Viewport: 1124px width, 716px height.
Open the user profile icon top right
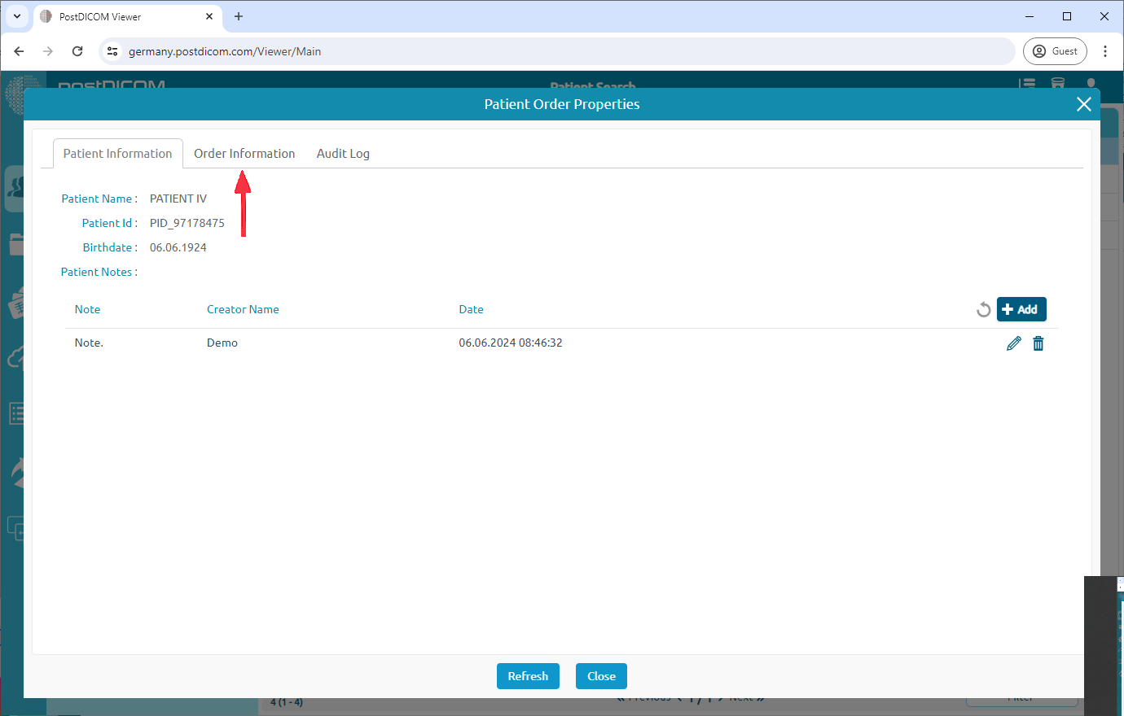tap(1091, 84)
